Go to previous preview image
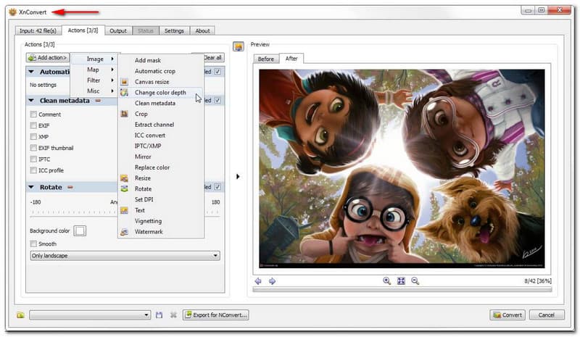Screen dimensions: 580x337 [258, 281]
